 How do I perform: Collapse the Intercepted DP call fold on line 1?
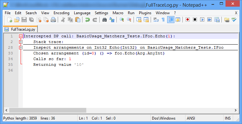(21, 36)
